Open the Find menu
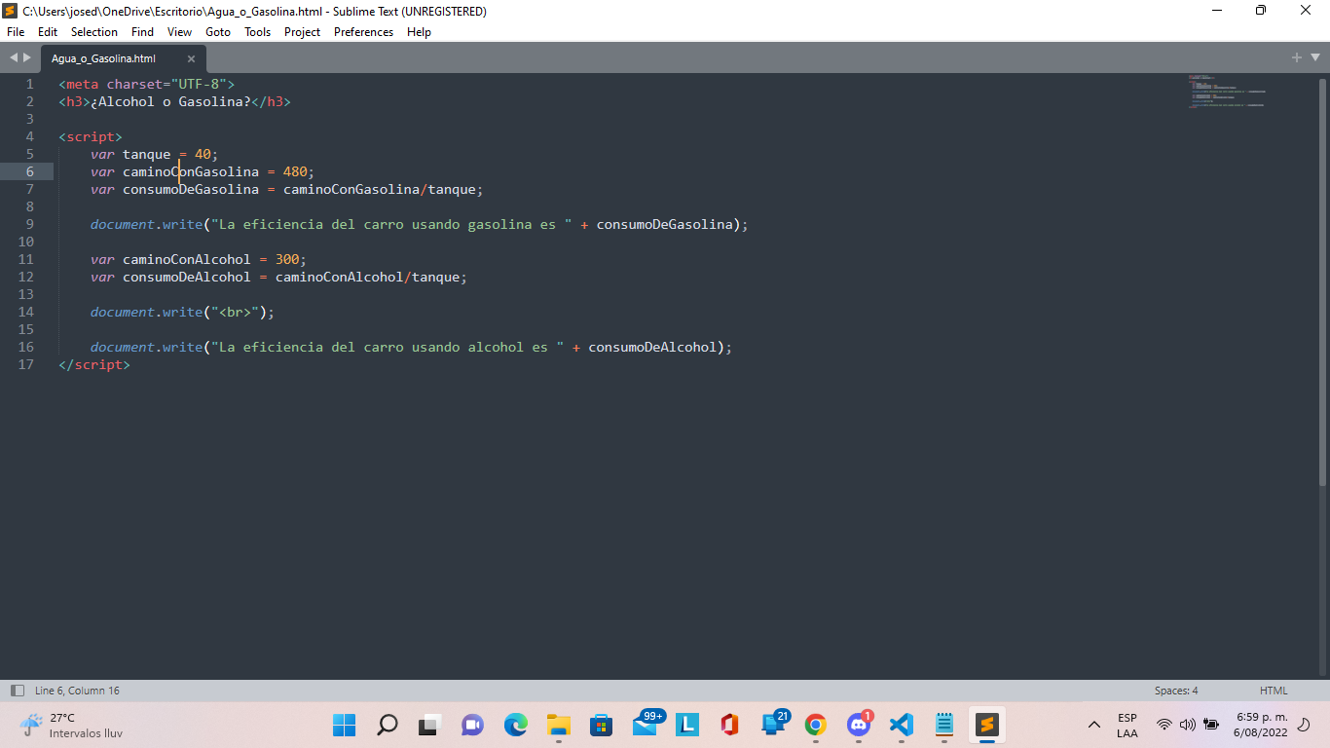This screenshot has width=1330, height=748. point(142,32)
